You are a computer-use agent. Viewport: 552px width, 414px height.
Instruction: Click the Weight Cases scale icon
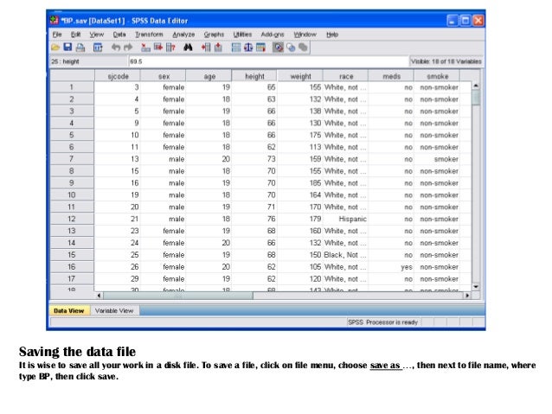pos(249,48)
